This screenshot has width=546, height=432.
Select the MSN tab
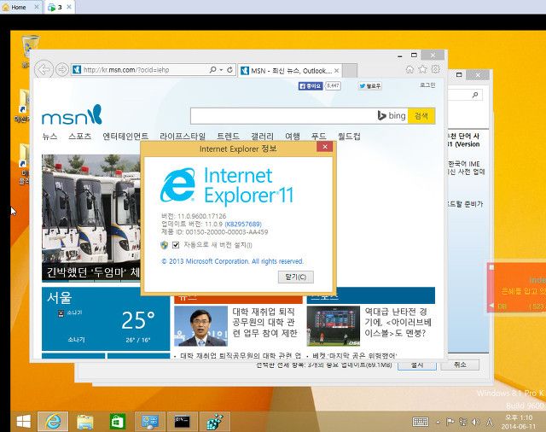pyautogui.click(x=290, y=71)
